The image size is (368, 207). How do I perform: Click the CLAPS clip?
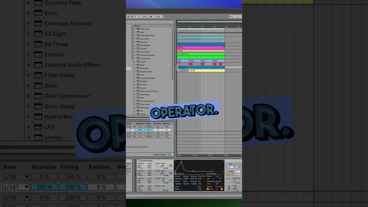pyautogui.click(x=200, y=47)
